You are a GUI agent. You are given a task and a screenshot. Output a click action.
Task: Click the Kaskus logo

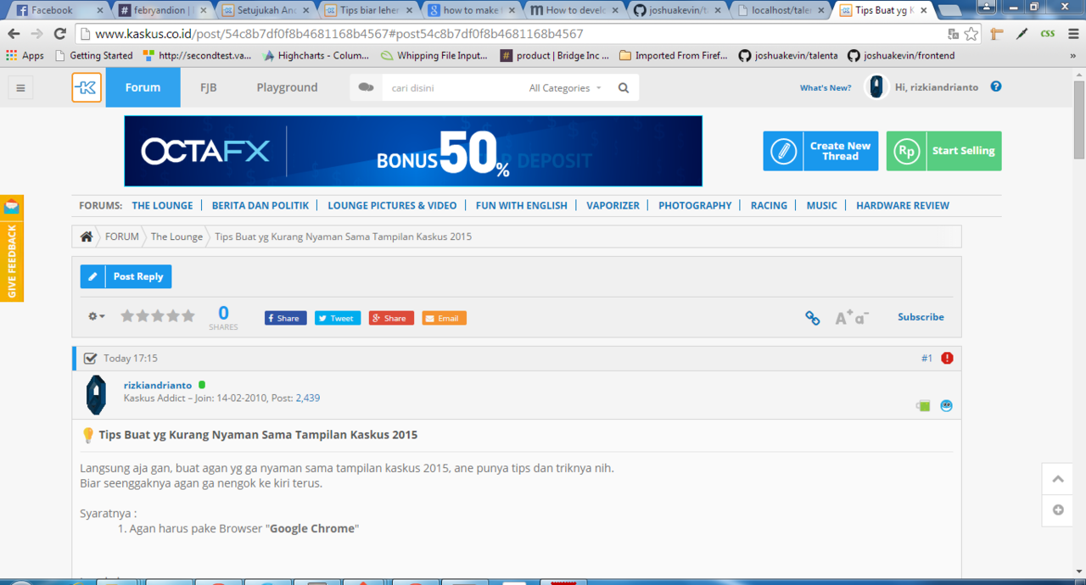point(86,86)
